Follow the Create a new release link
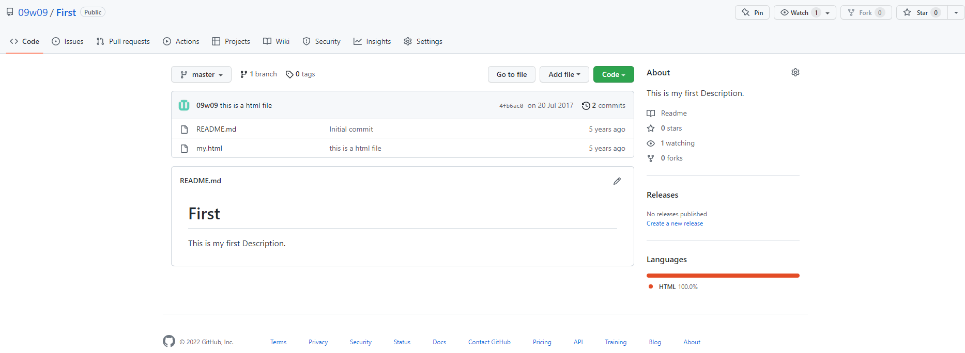 [x=675, y=223]
